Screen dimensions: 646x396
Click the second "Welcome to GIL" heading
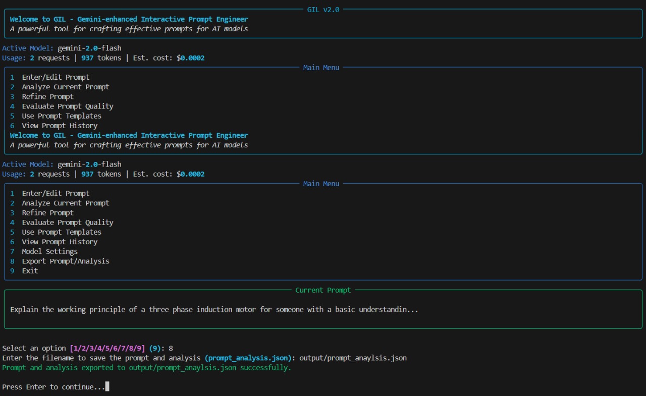tap(129, 135)
